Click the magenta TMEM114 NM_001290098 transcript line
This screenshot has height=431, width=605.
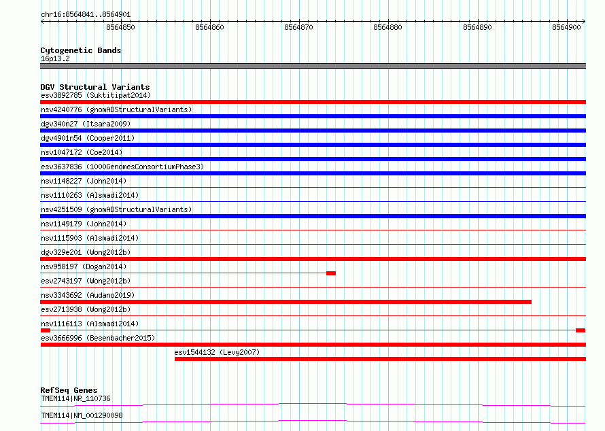click(313, 421)
